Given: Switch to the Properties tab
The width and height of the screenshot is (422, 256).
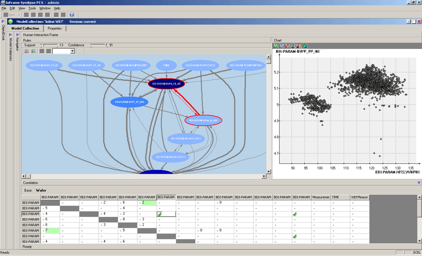Looking at the screenshot, I should click(x=54, y=28).
